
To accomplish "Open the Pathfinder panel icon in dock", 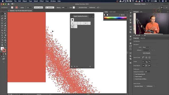I will (130, 59).
